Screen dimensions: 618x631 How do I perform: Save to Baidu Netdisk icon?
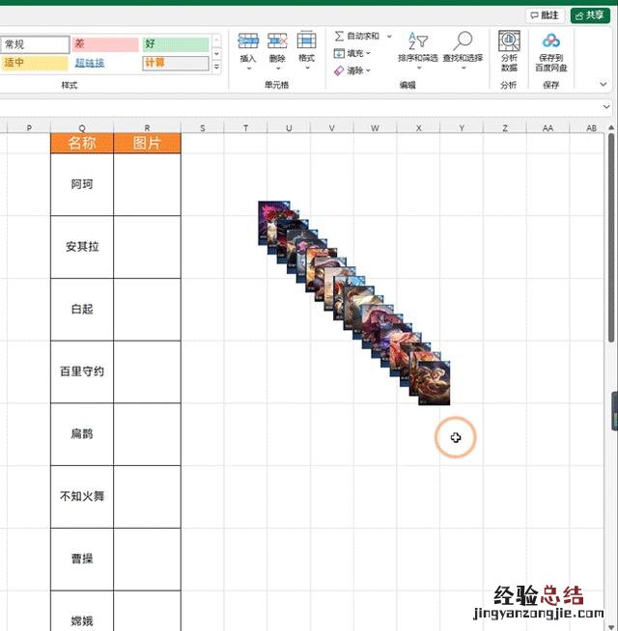(x=551, y=41)
